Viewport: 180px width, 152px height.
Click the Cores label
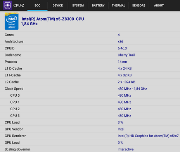[x=9, y=35]
